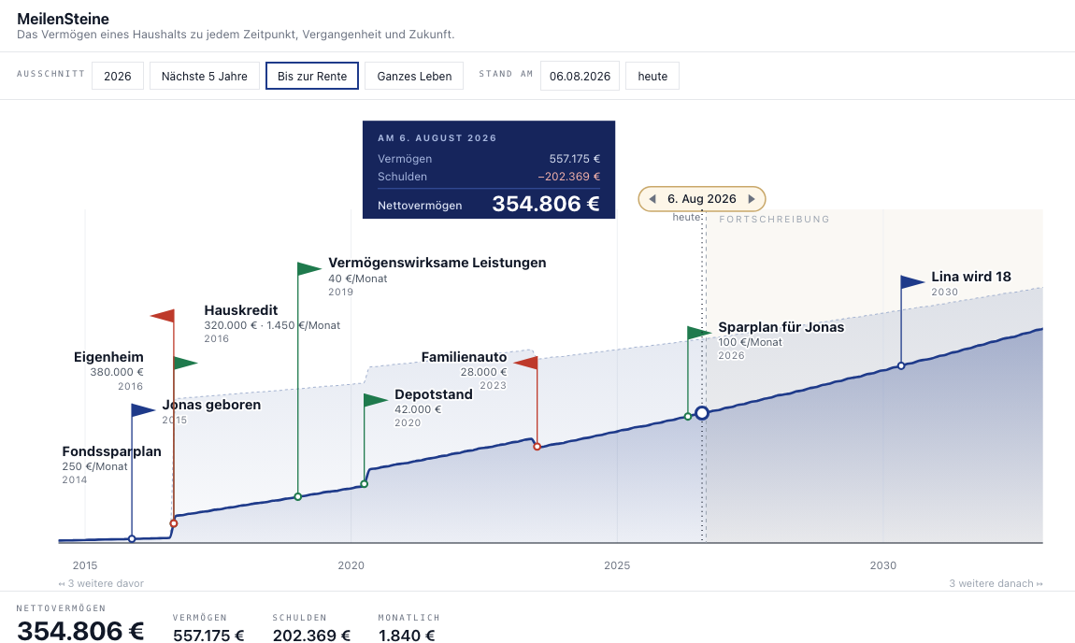Click the Lina wird 18 label

tap(971, 277)
